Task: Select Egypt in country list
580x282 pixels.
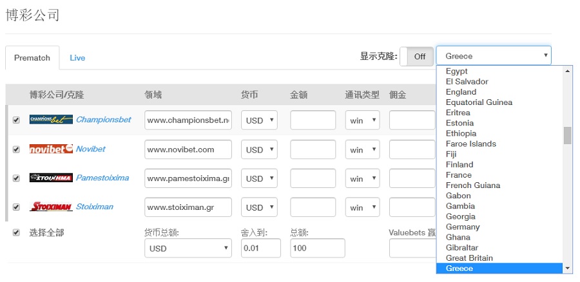Action: pos(499,71)
